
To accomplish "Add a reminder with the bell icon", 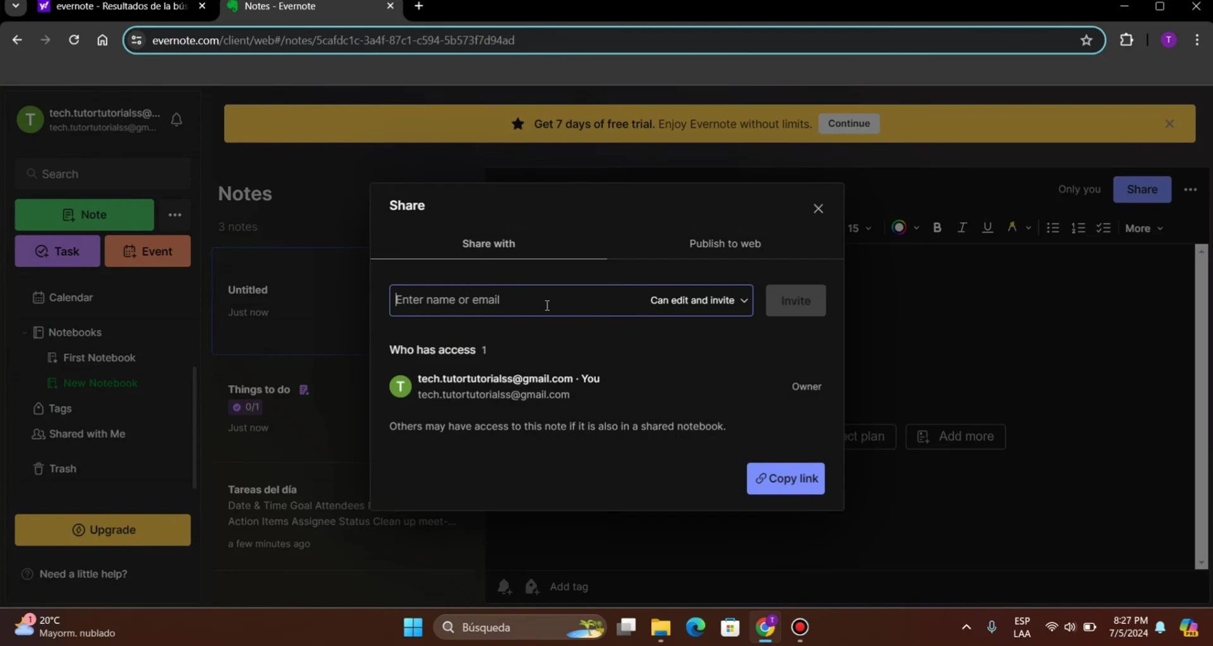I will 504,587.
